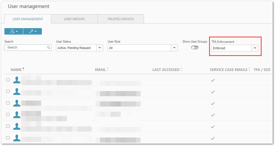Check the third user's row checkbox
275x146 pixels.
click(8, 103)
